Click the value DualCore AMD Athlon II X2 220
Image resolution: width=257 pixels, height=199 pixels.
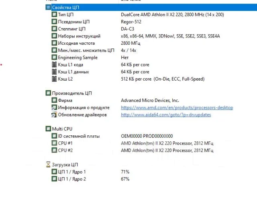[172, 15]
